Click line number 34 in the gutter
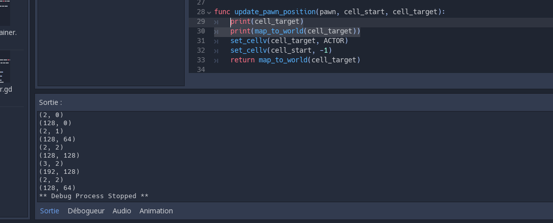Image resolution: width=553 pixels, height=223 pixels. click(x=200, y=69)
